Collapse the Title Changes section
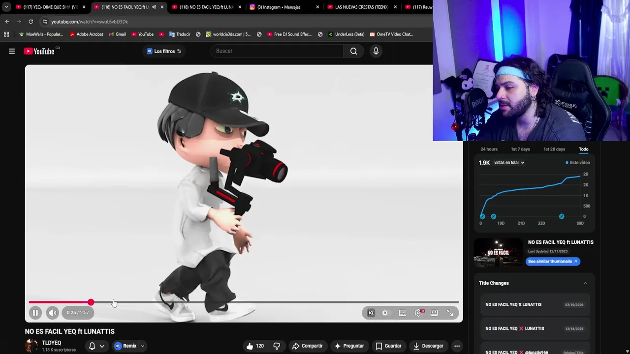 coord(585,283)
